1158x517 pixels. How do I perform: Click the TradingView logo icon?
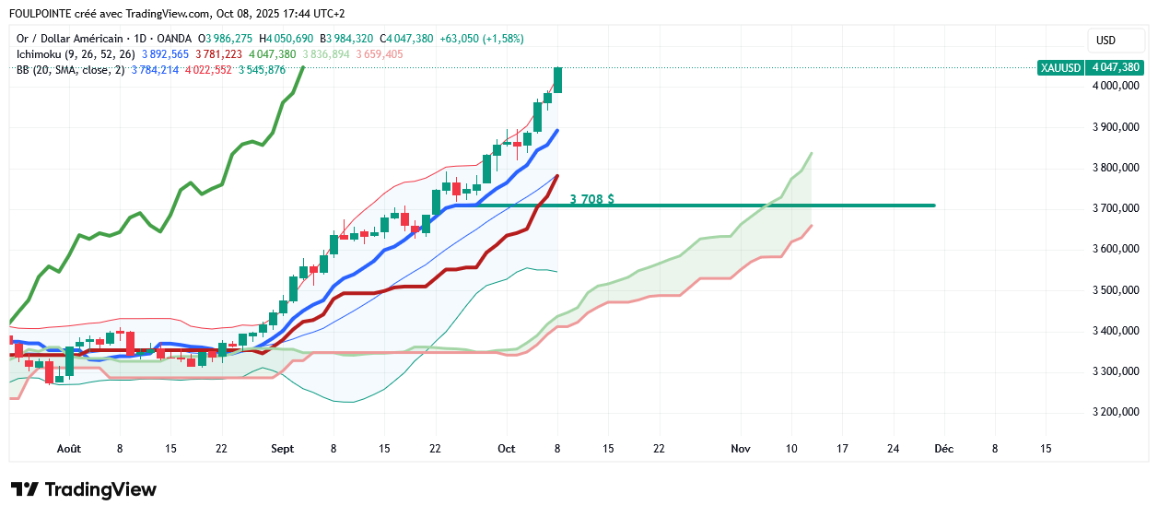[25, 489]
